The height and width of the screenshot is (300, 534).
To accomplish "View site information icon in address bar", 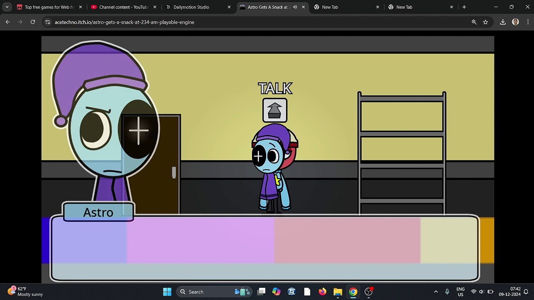I will (x=48, y=22).
